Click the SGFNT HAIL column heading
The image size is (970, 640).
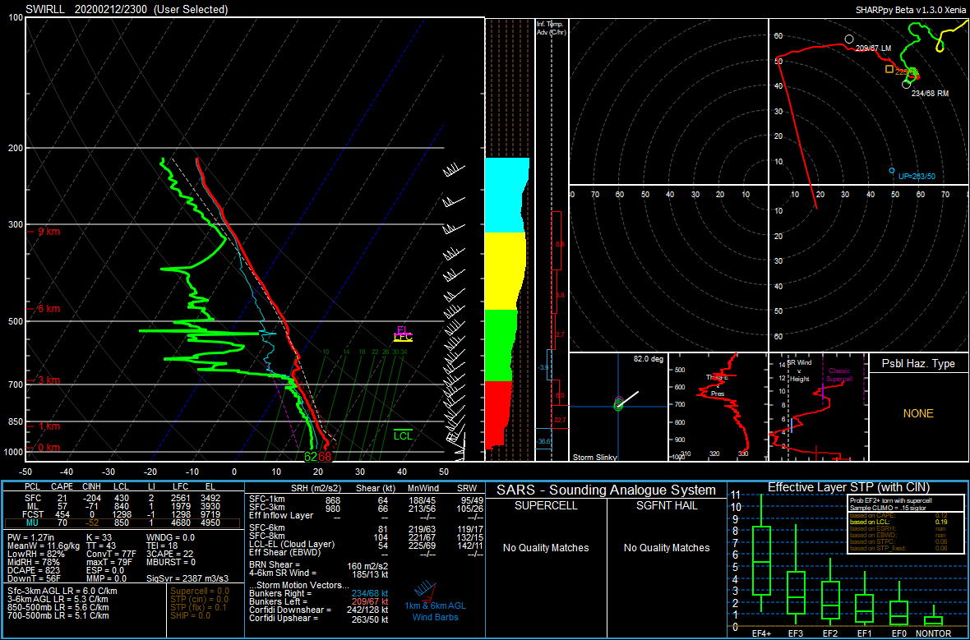click(666, 505)
